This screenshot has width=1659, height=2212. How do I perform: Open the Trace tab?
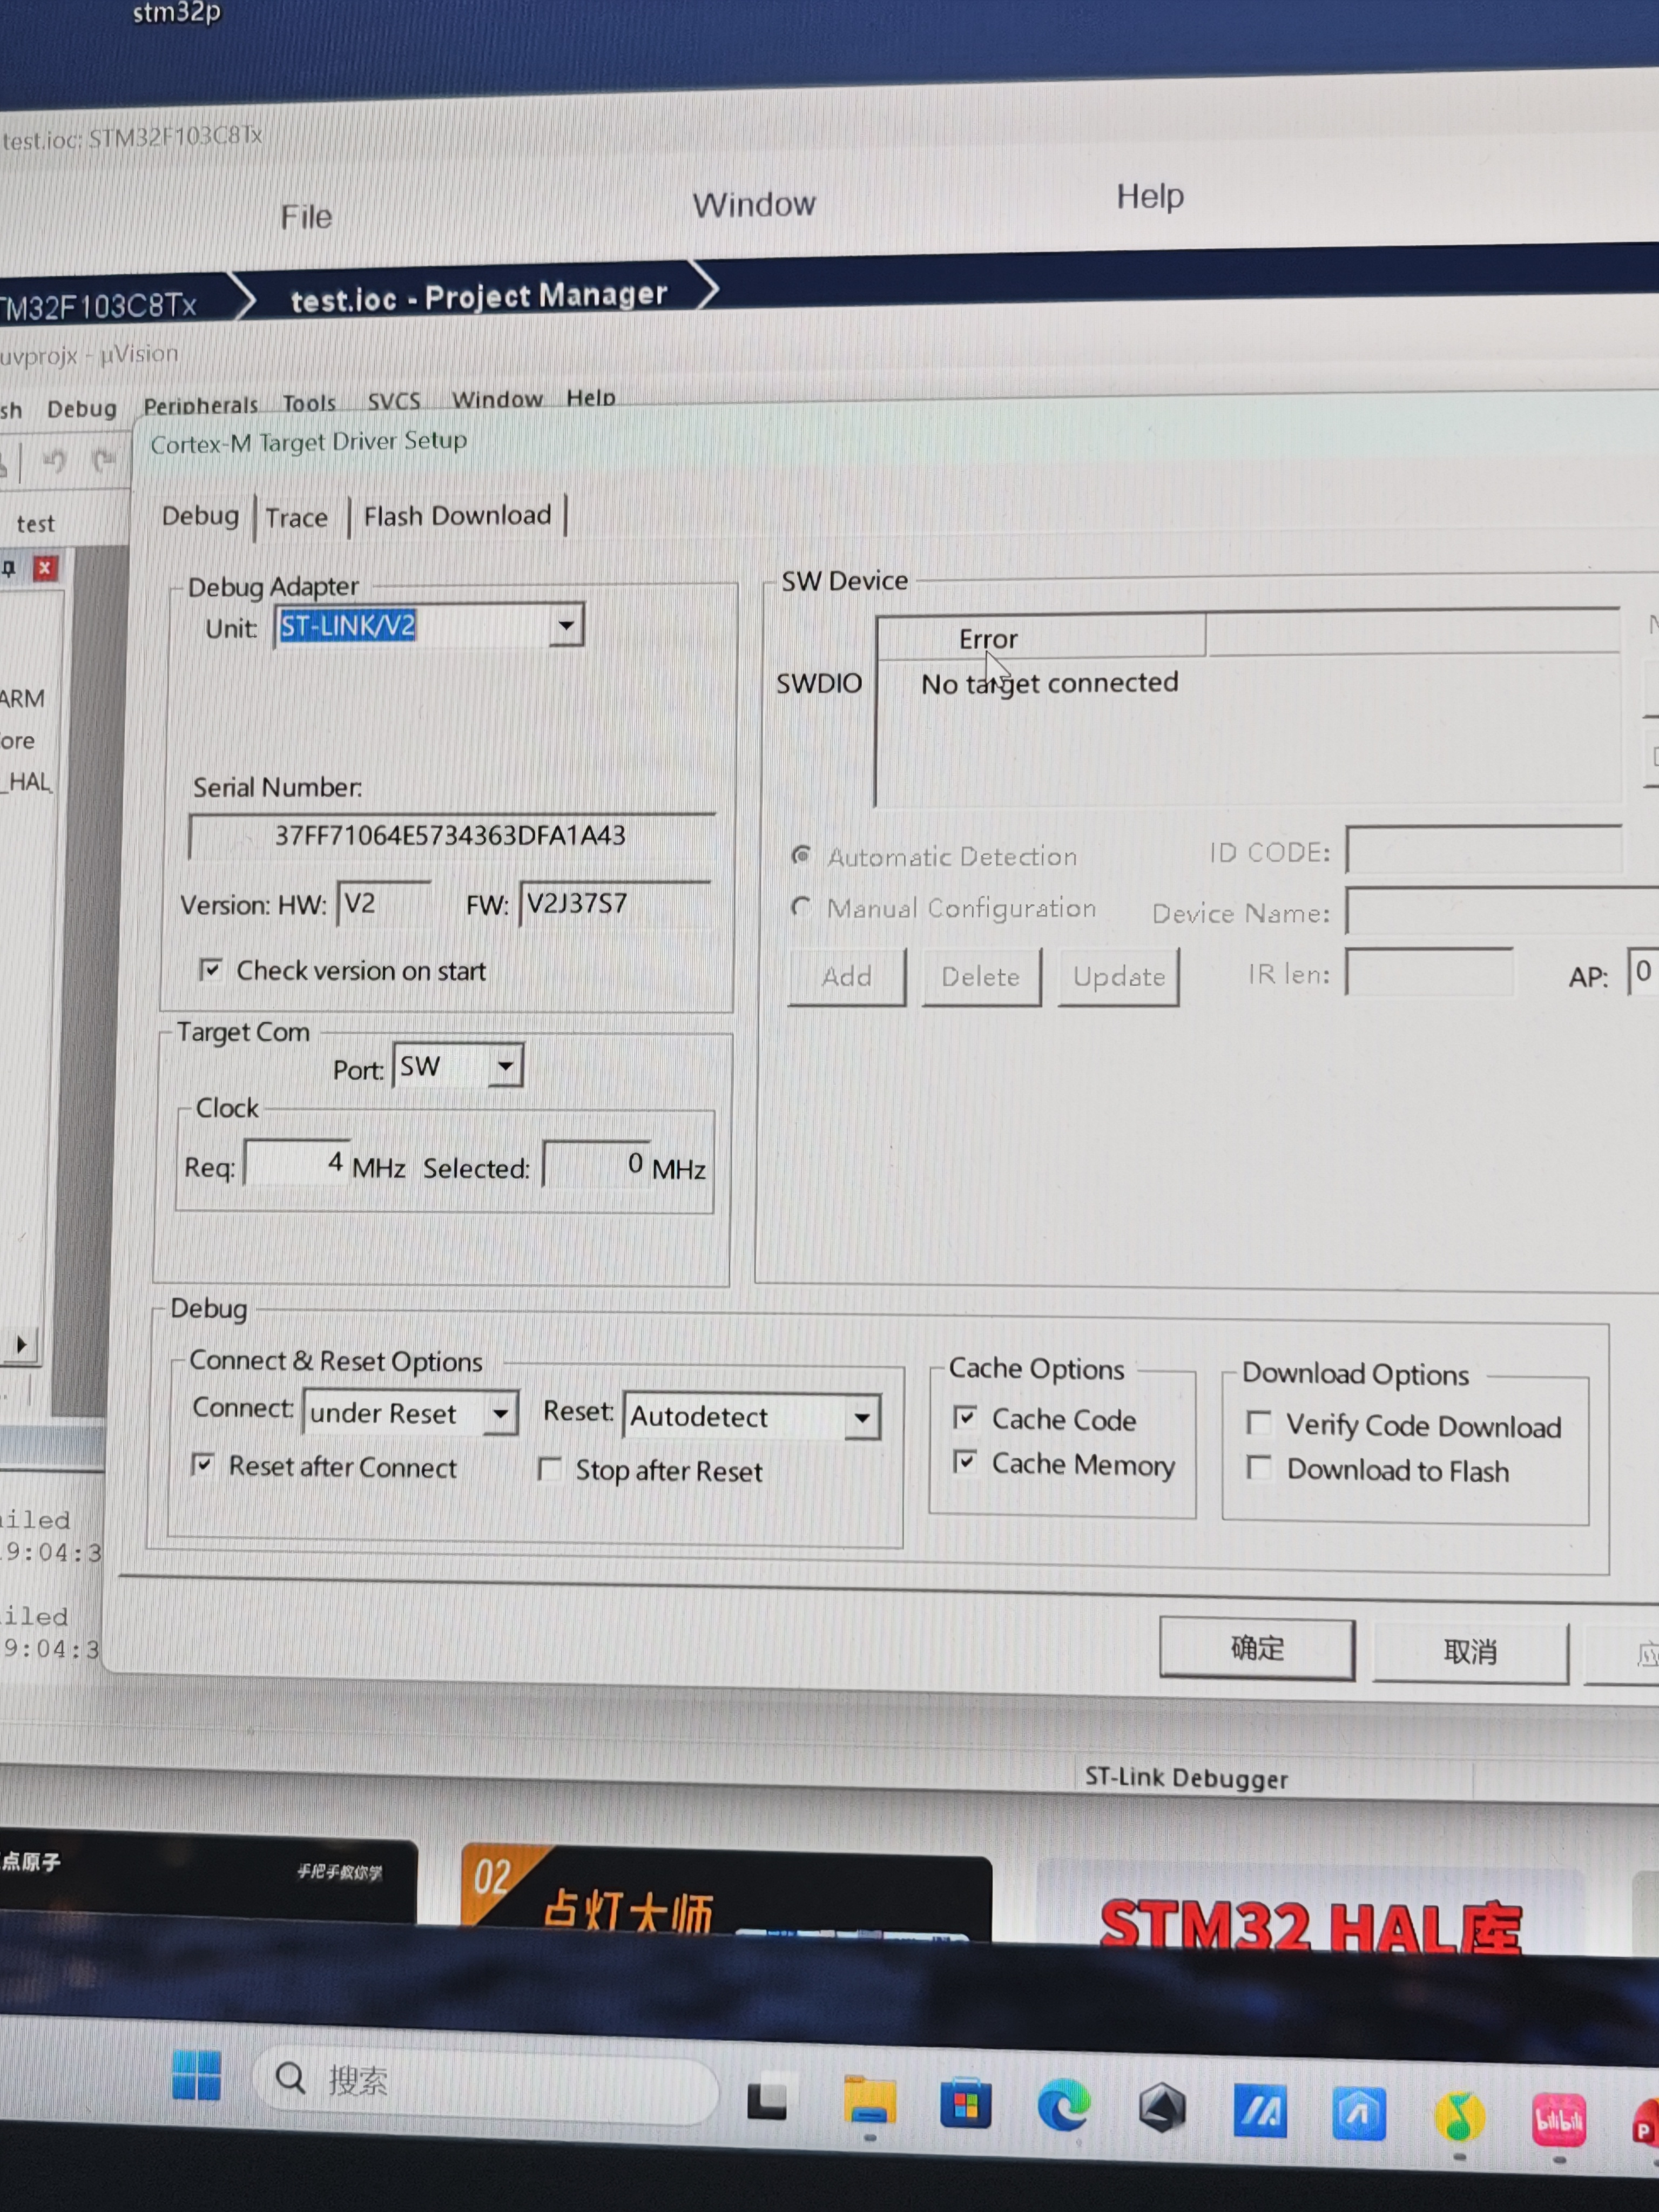pyautogui.click(x=296, y=518)
